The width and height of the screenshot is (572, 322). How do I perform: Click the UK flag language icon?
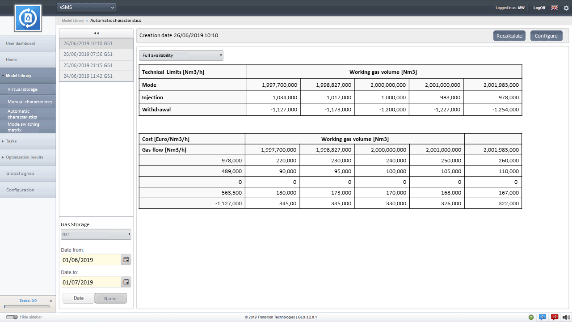pos(554,8)
